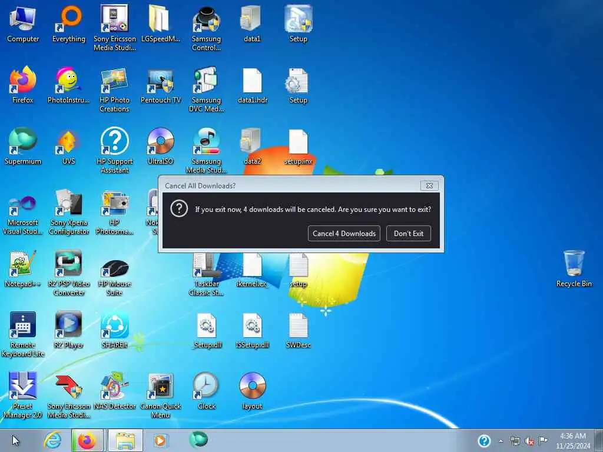Select the data2 cabinet file

[x=252, y=146]
